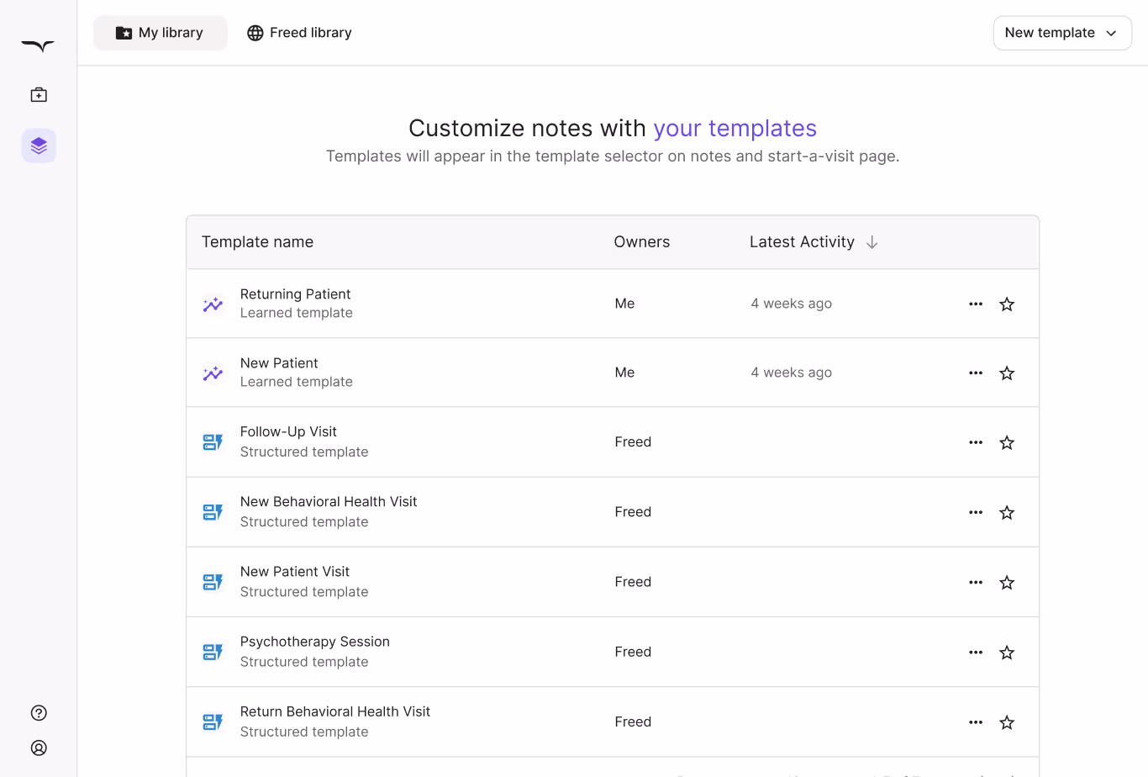The image size is (1148, 777).
Task: Select the templates layers icon in sidebar
Action: tap(39, 145)
